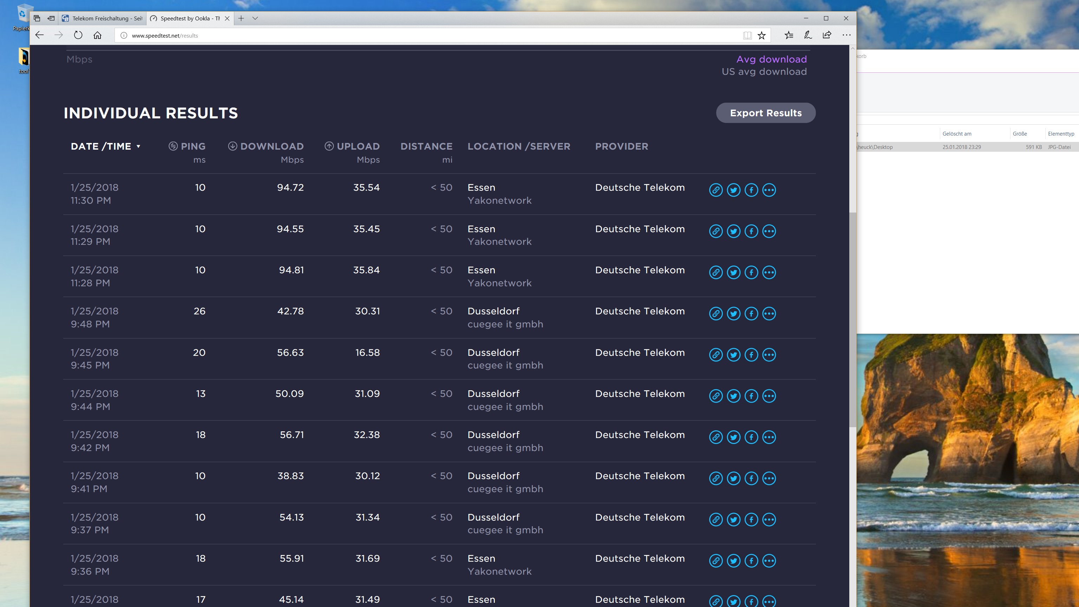
Task: Copy link icon for 11:30 PM result
Action: click(x=716, y=190)
